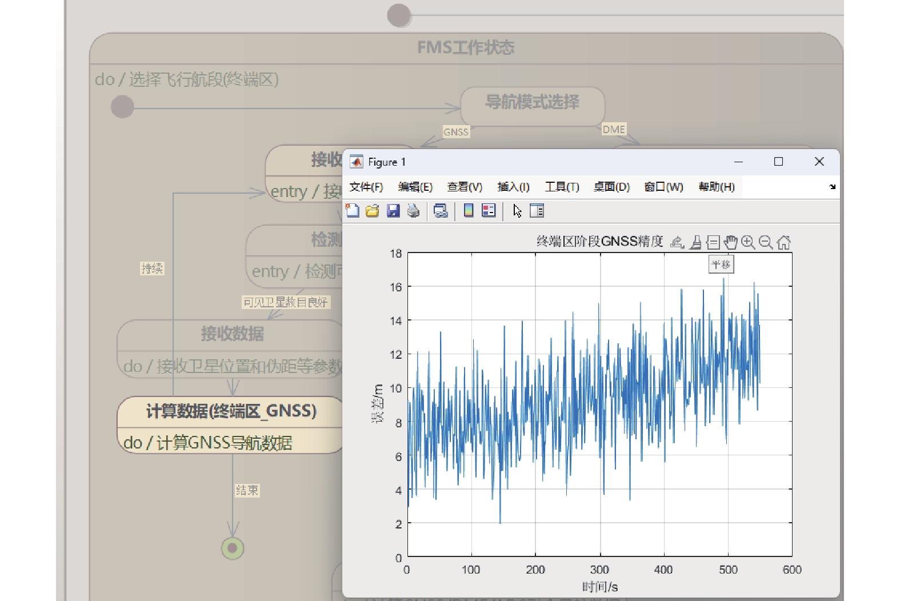Screen dimensions: 900x601
Task: Click the Link Plot toolbar icon
Action: pyautogui.click(x=441, y=211)
